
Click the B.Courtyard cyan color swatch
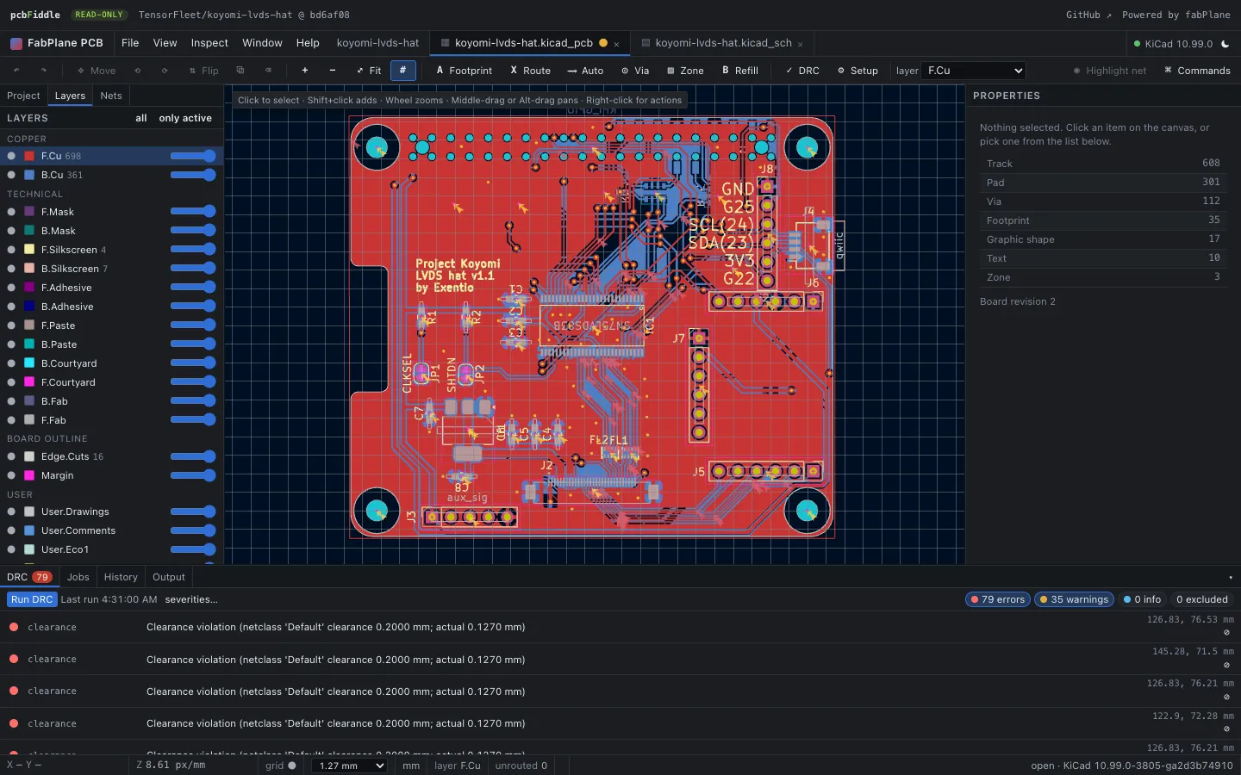[29, 363]
